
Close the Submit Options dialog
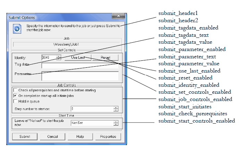118,17
